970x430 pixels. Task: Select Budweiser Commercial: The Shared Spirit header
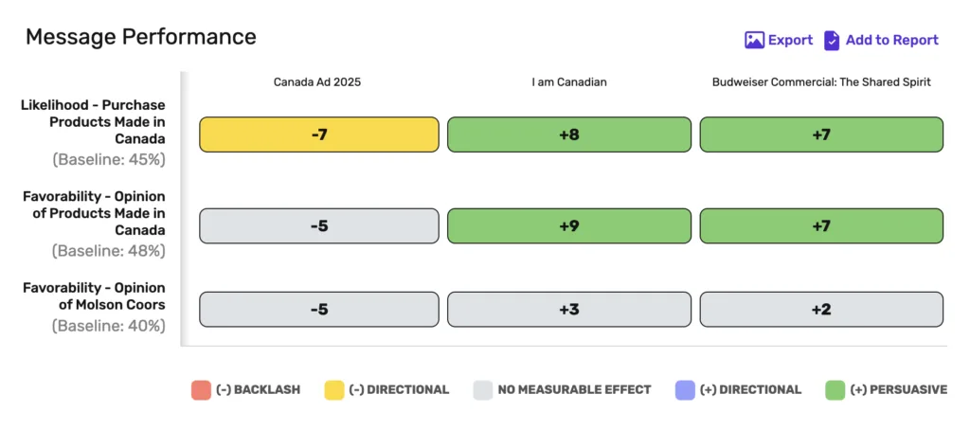(821, 82)
